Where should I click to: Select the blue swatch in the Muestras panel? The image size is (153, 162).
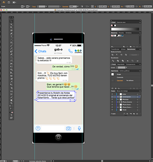[x=122, y=36]
